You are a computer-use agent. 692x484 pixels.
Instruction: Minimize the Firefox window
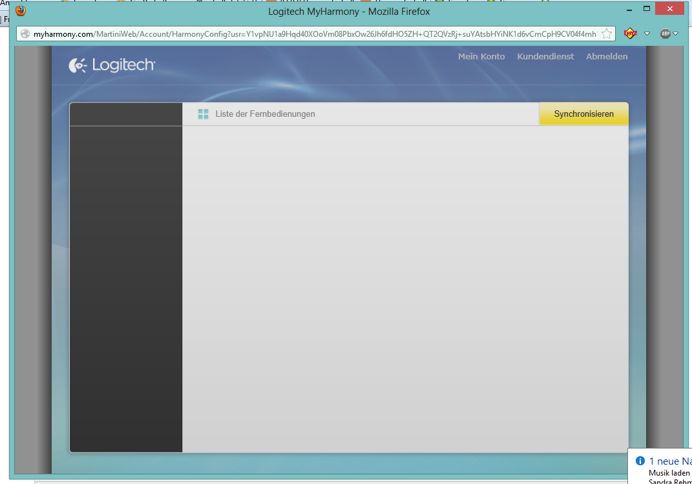629,9
